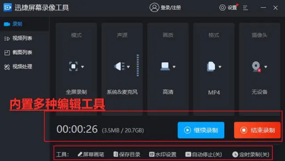This screenshot has height=161, width=285.
Task: Click the 无设备 camera label
Action: pos(259,92)
